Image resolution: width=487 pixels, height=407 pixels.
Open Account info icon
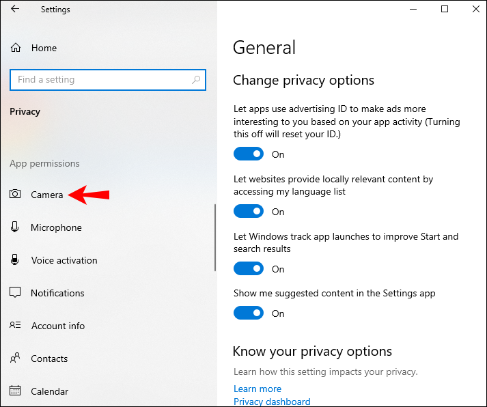point(15,326)
